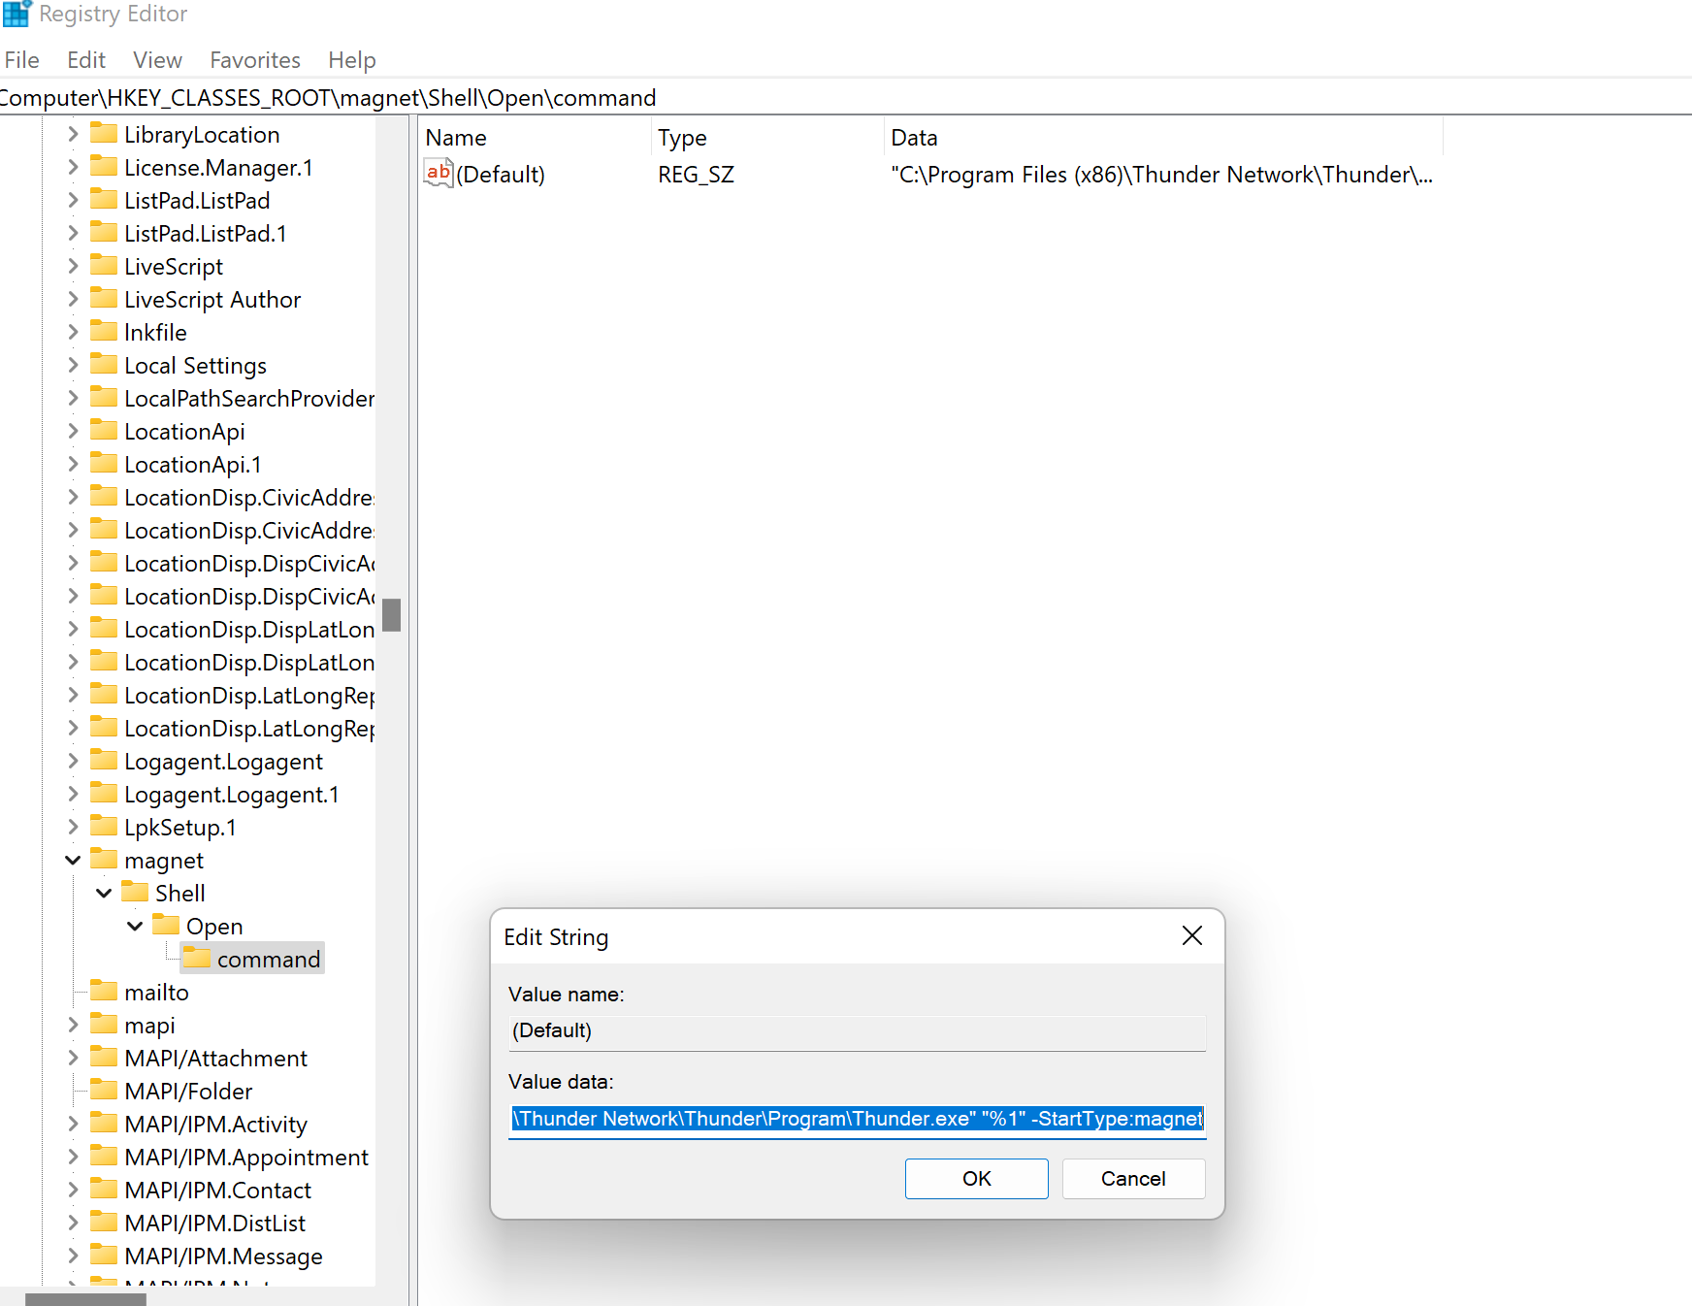Screen dimensions: 1692x1306
Task: Expand the MAPI/IPM.Message key
Action: pos(73,1256)
